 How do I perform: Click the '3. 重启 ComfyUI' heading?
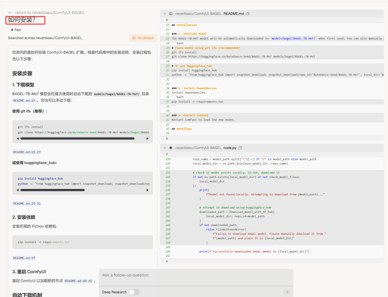29,272
